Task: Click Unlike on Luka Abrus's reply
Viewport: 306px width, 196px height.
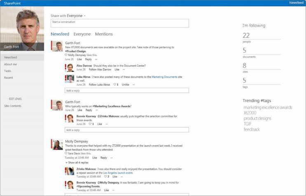Action: [126, 85]
